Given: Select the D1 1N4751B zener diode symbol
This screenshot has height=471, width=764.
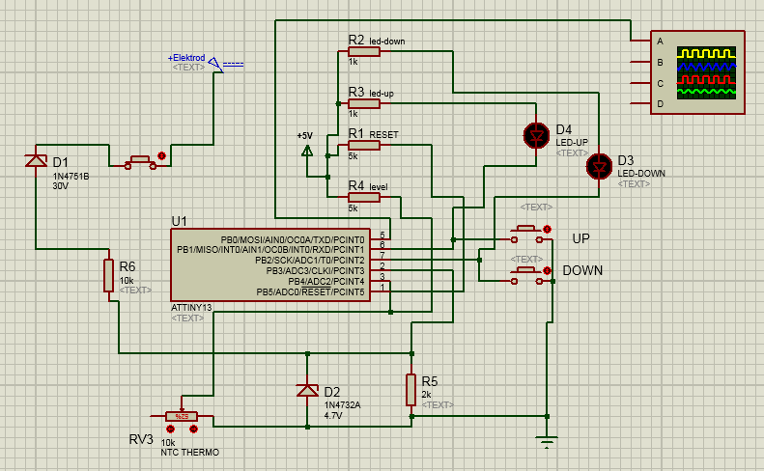Looking at the screenshot, I should 36,160.
